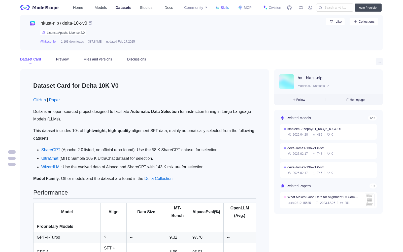Image resolution: width=403 pixels, height=252 pixels.
Task: Navigate to Datasets in top menu
Action: point(123,8)
